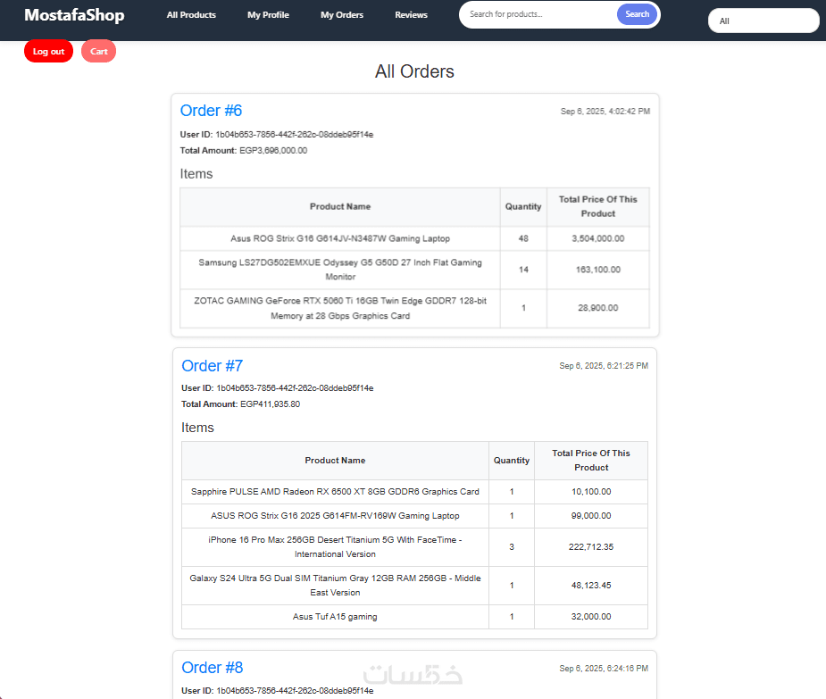
Task: Open the Cart button
Action: [x=98, y=51]
